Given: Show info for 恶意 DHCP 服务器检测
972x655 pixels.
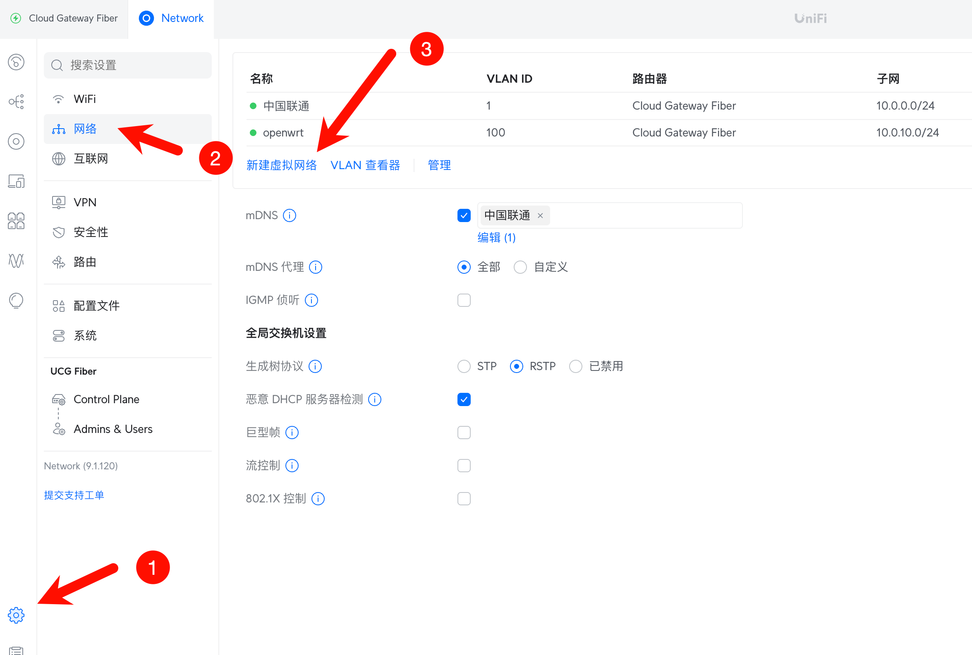Looking at the screenshot, I should tap(375, 400).
